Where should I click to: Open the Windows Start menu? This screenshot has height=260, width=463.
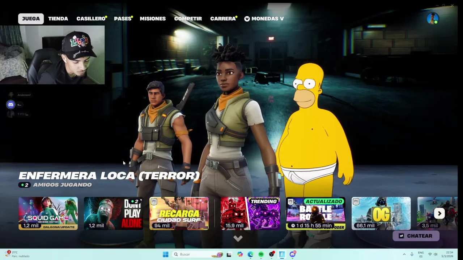pyautogui.click(x=165, y=254)
